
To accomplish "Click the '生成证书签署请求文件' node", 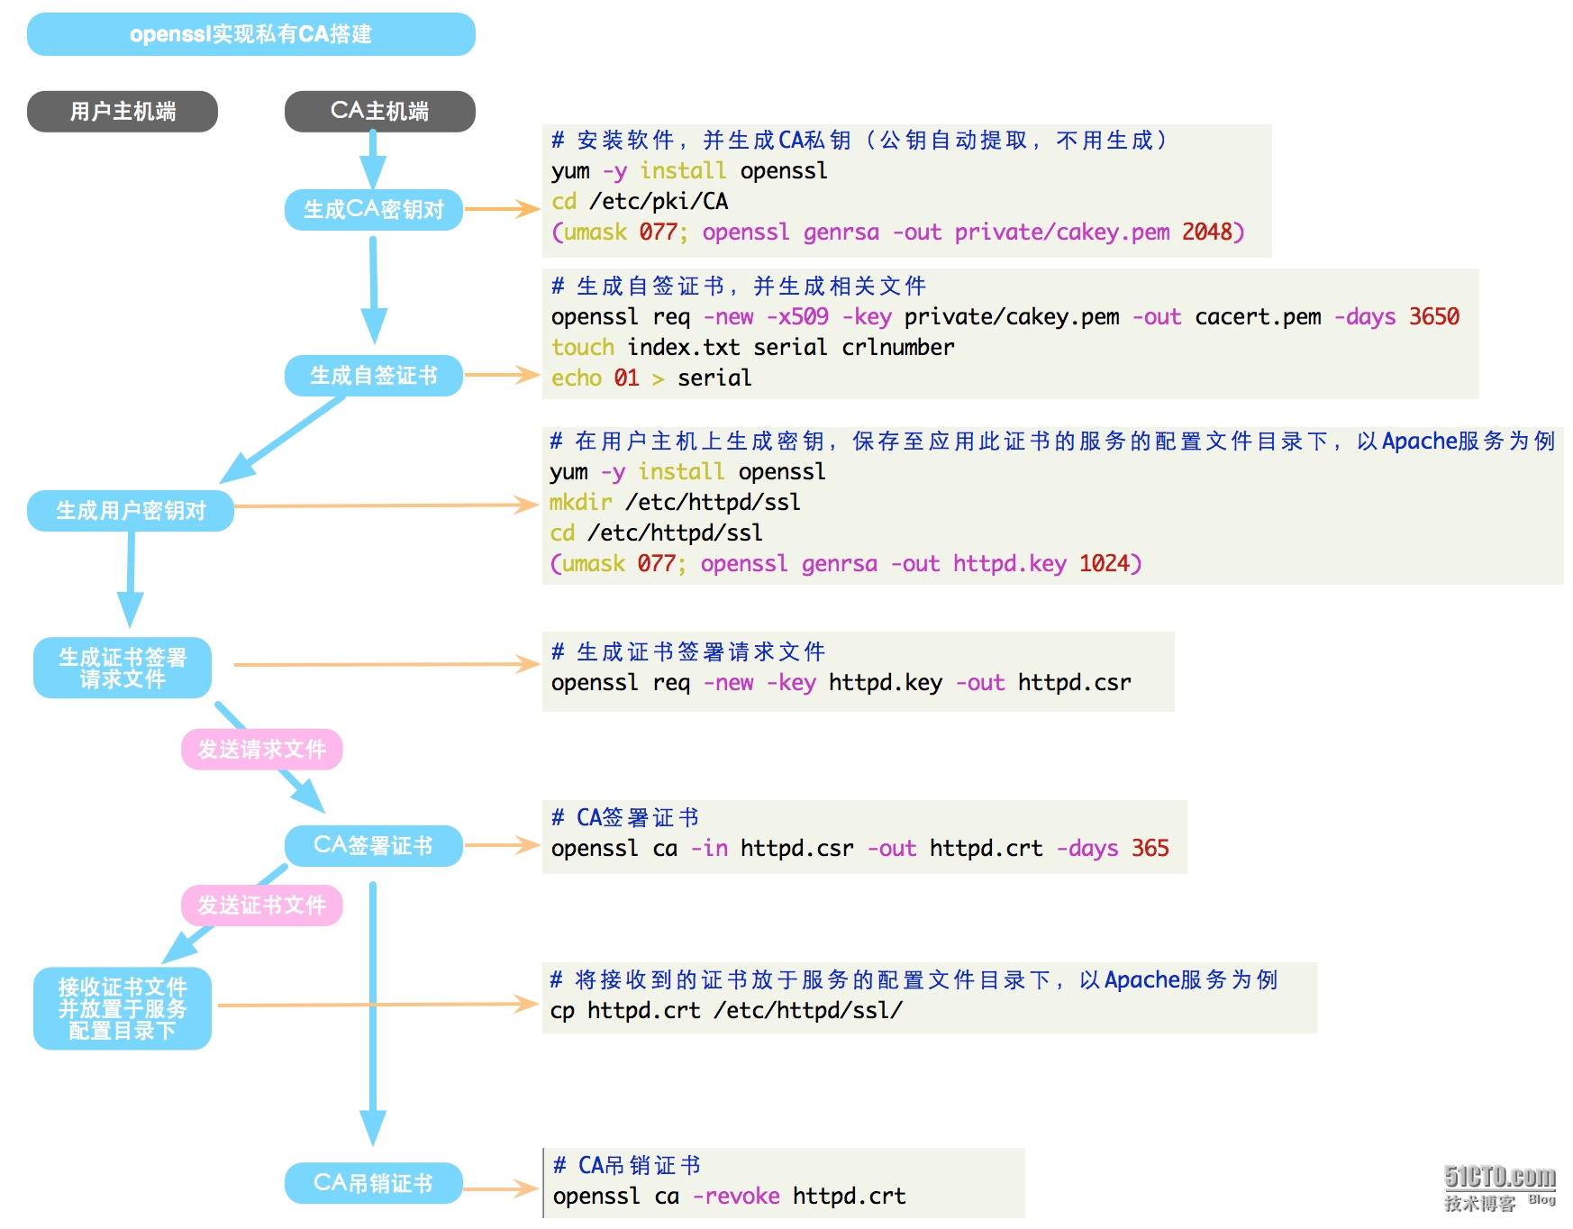I will click(123, 668).
